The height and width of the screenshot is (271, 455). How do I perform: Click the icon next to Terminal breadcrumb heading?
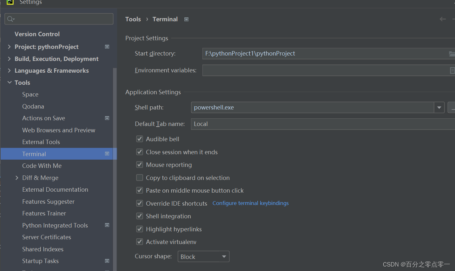pyautogui.click(x=186, y=19)
